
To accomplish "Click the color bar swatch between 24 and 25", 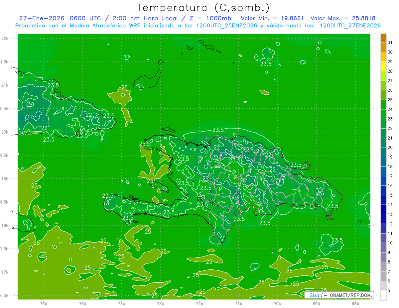I will (383, 105).
